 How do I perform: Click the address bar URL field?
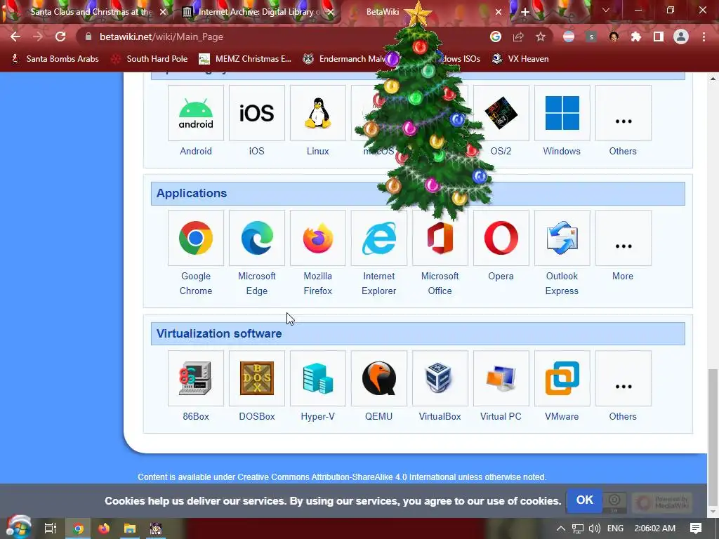pos(284,36)
